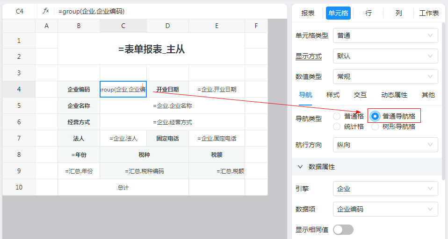Select the 普通导航格 radio button
The image size is (448, 239).
pyautogui.click(x=375, y=116)
